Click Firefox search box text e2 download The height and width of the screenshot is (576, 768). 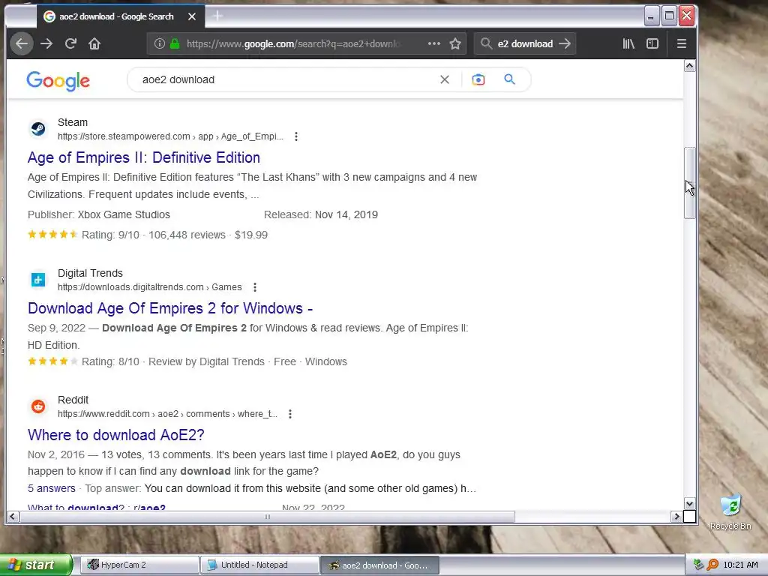click(525, 43)
